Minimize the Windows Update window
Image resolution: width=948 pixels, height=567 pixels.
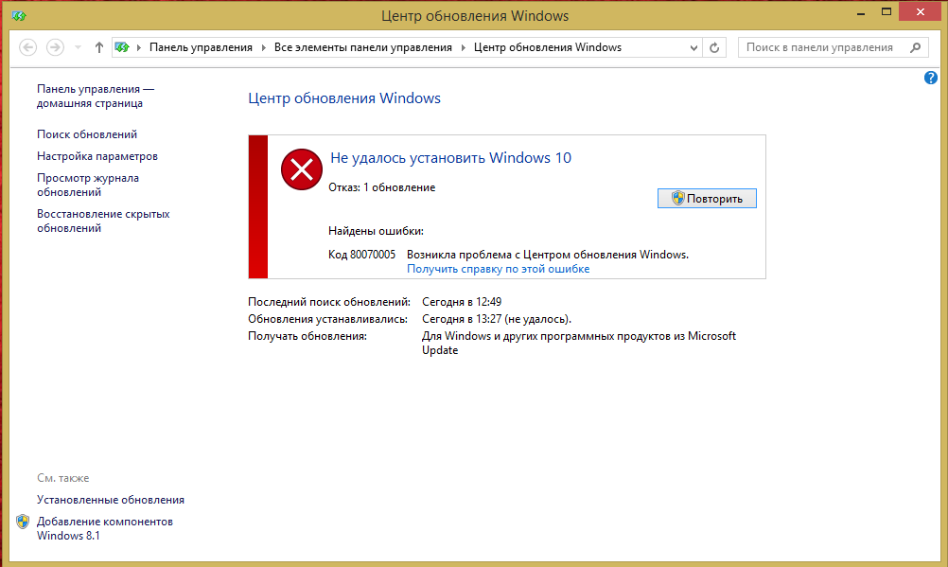860,12
